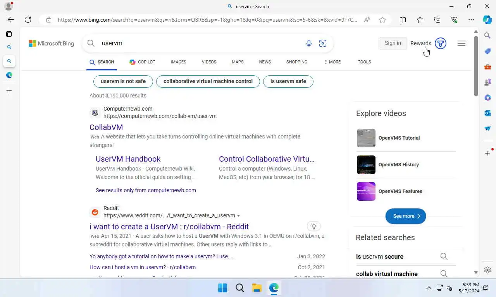The image size is (496, 297).
Task: See results only from computernewb.com
Action: [x=146, y=190]
